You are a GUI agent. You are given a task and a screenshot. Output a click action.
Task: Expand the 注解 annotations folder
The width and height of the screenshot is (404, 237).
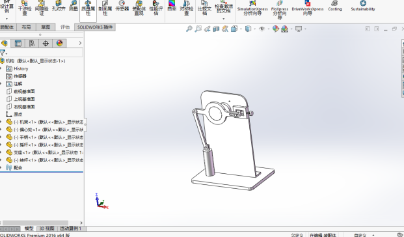coord(1,84)
